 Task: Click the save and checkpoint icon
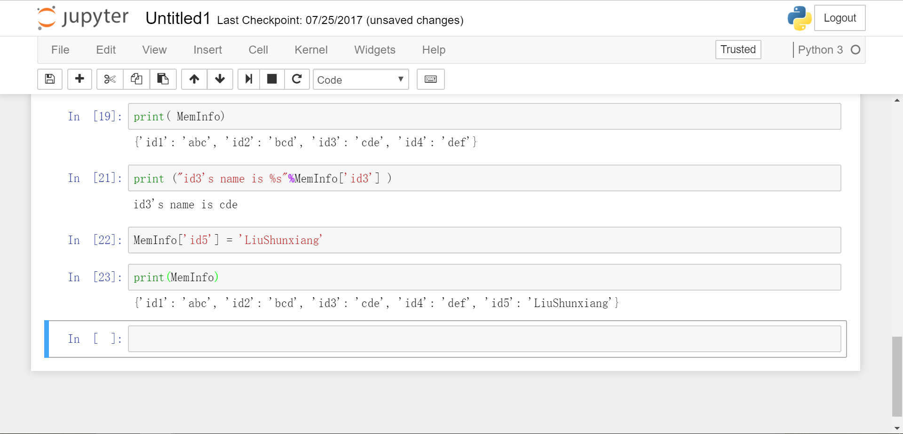pyautogui.click(x=50, y=79)
